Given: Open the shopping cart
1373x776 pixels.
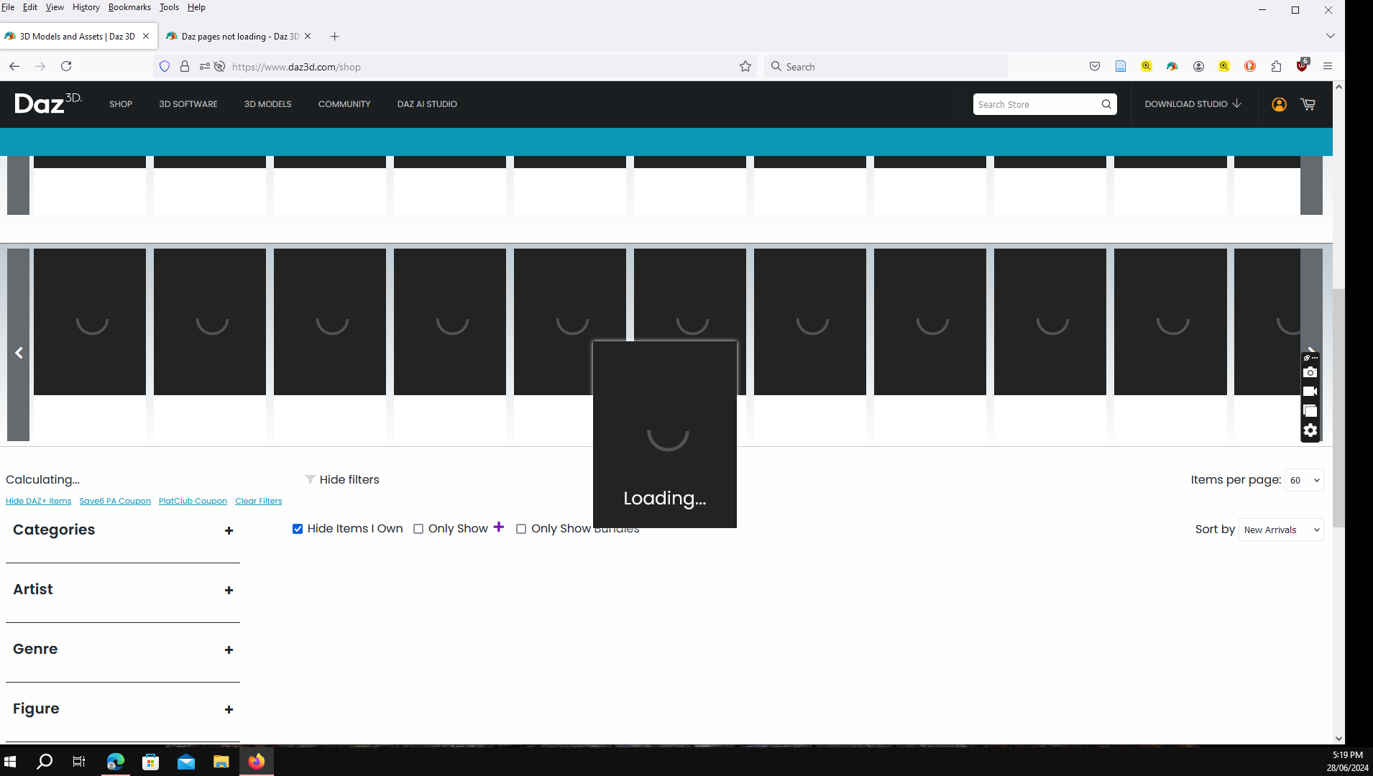Looking at the screenshot, I should pos(1308,104).
